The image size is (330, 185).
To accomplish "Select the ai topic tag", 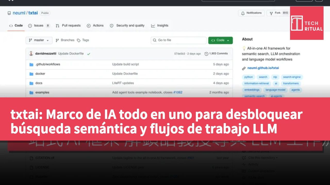I will pyautogui.click(x=276, y=83).
